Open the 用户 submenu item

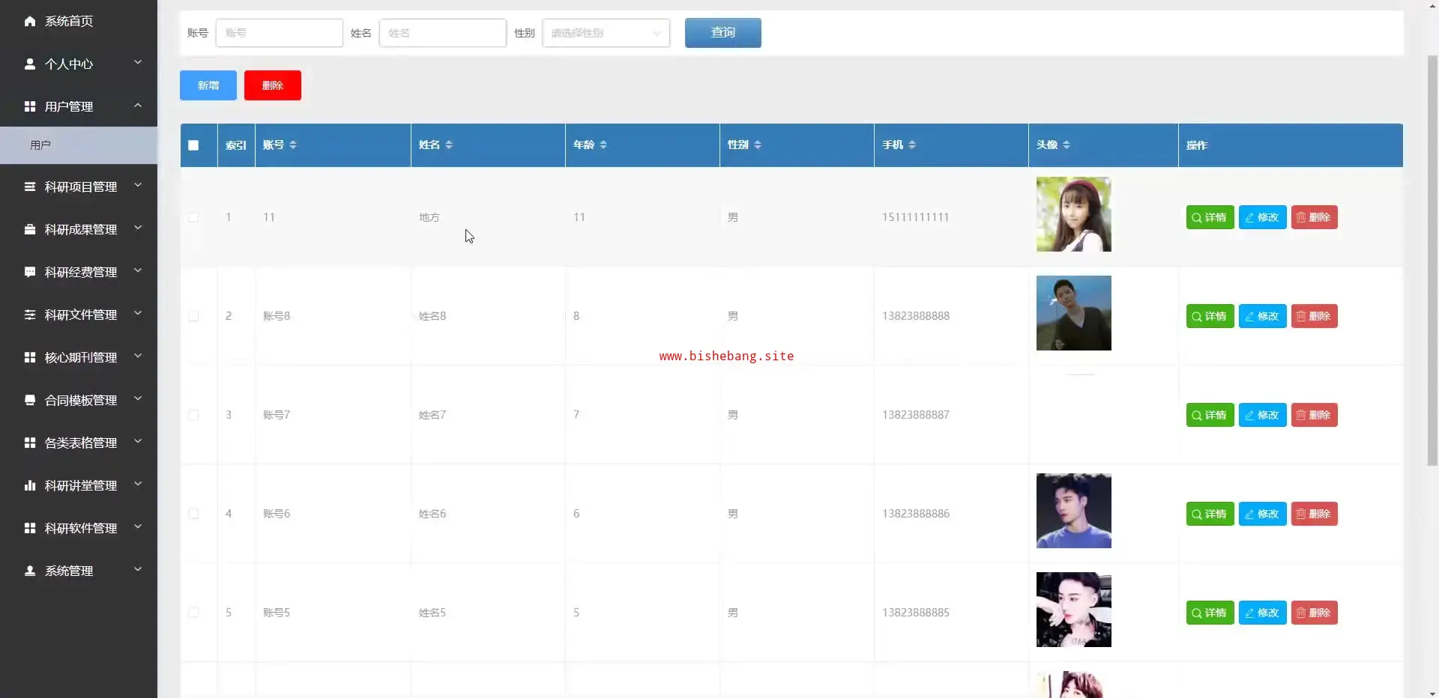[40, 145]
